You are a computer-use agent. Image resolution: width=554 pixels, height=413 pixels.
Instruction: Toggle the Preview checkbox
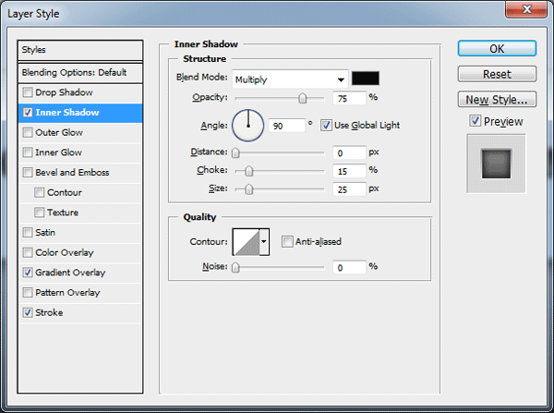[476, 121]
